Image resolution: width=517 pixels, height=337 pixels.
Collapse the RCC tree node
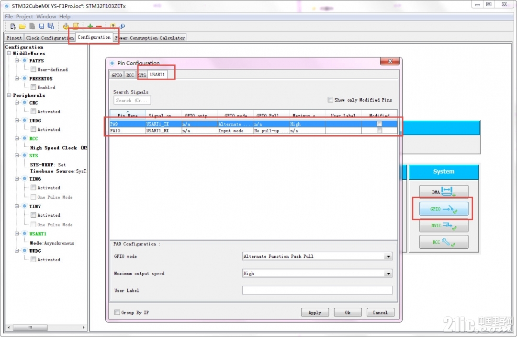[x=17, y=139]
